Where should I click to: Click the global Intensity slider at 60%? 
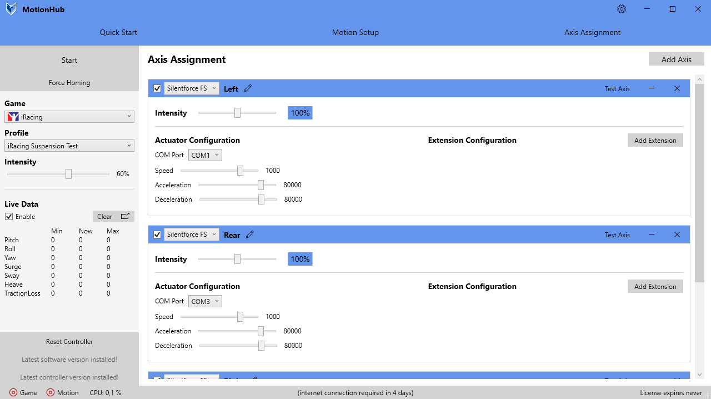[x=69, y=174]
